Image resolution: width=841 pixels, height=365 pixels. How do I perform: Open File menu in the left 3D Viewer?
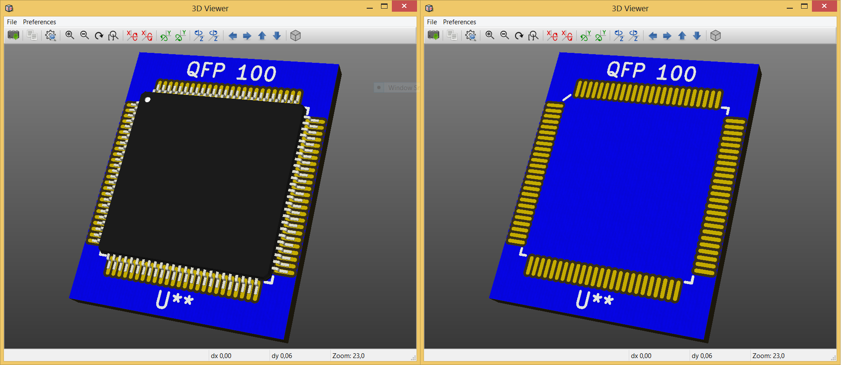pos(12,22)
